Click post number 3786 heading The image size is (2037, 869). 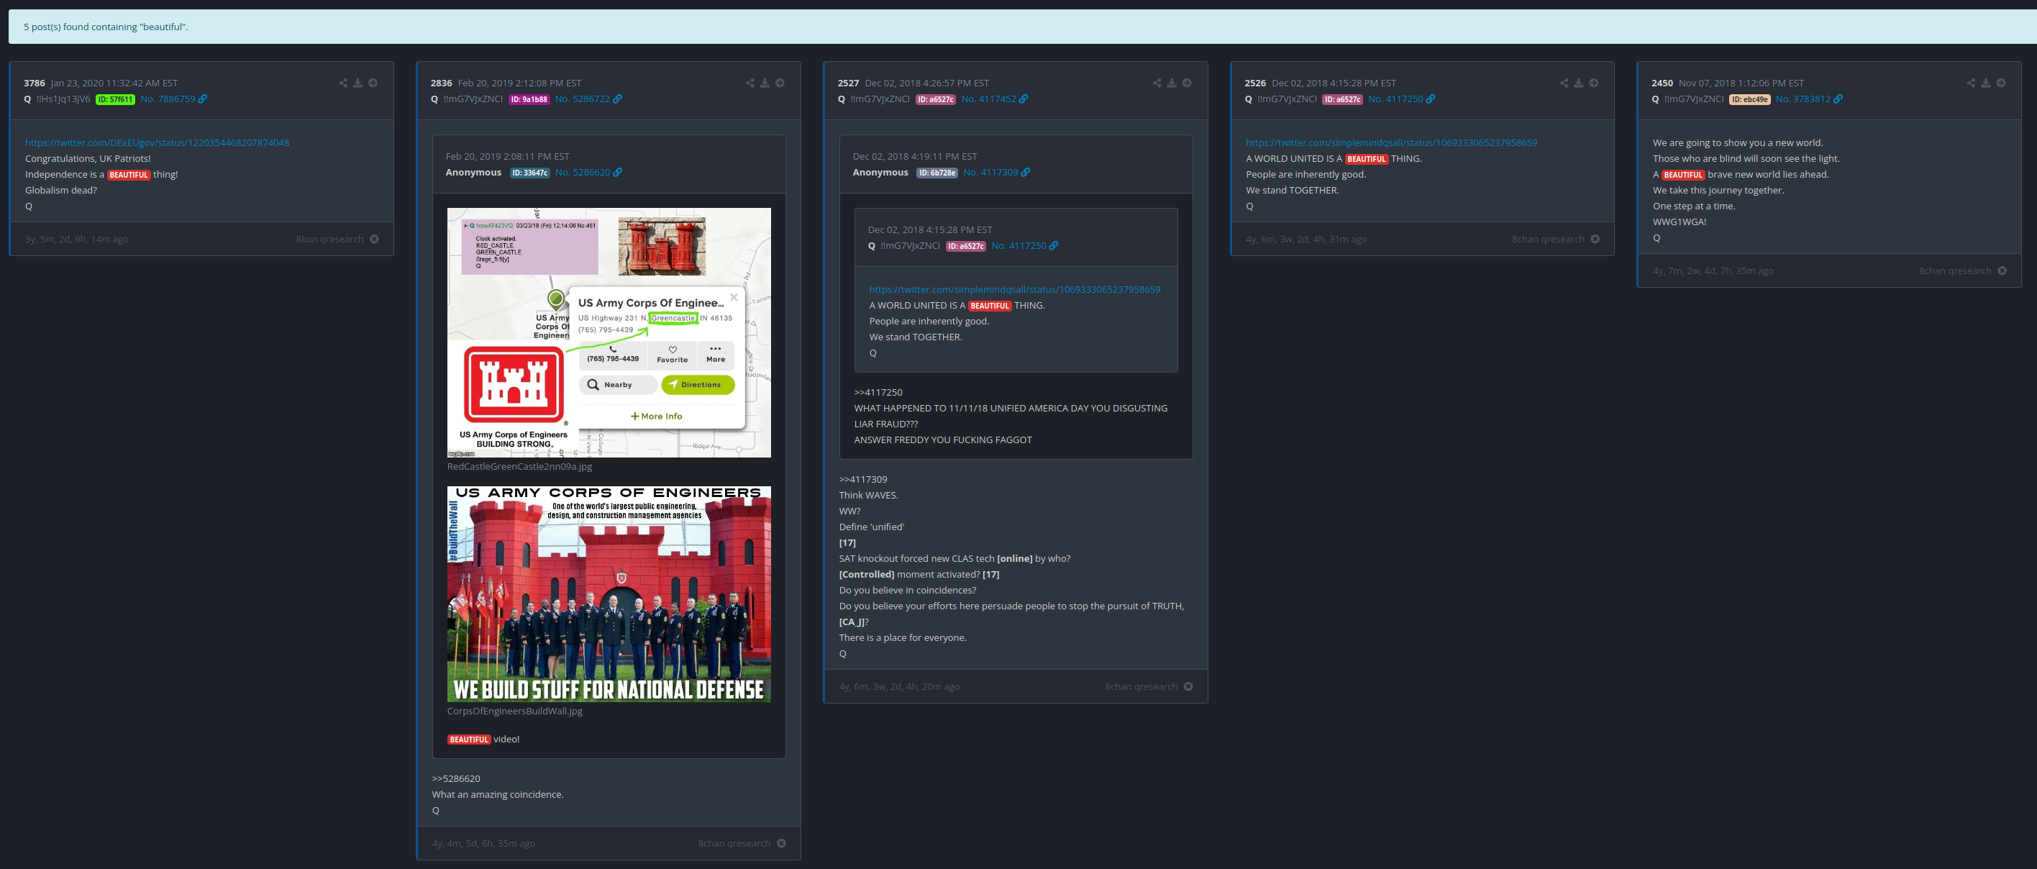pos(34,83)
